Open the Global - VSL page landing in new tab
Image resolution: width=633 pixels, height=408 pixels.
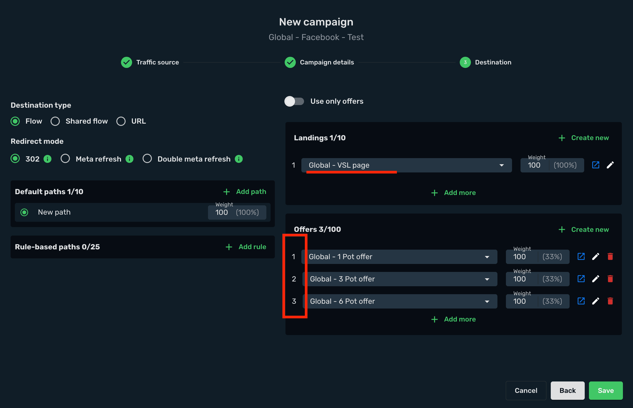point(596,165)
